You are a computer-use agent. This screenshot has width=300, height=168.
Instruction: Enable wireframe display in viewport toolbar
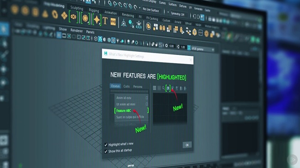pos(96,39)
